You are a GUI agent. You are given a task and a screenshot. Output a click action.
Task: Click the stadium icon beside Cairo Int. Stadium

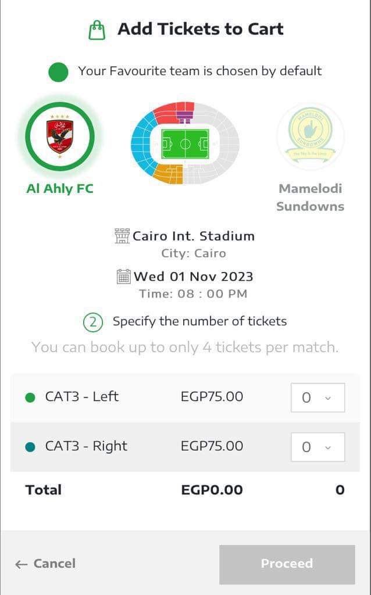point(122,236)
